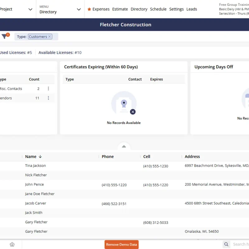Click the Free Group Training notice
This screenshot has height=249, width=249.
pyautogui.click(x=234, y=9)
